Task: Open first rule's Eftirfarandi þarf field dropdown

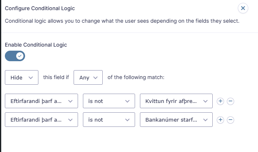Action: click(41, 101)
